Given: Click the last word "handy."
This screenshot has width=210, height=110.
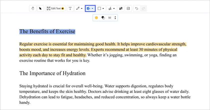Looking at the screenshot, I should pyautogui.click(x=25, y=103).
